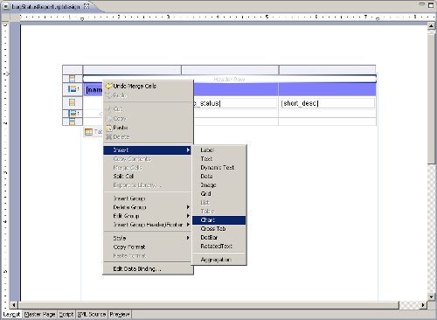Close the BugStatusReport.rptdesign editor tab
The height and width of the screenshot is (320, 437).
tap(87, 5)
